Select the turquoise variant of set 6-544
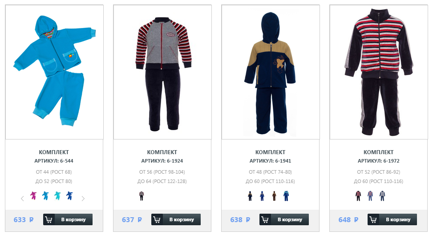 tap(57, 196)
